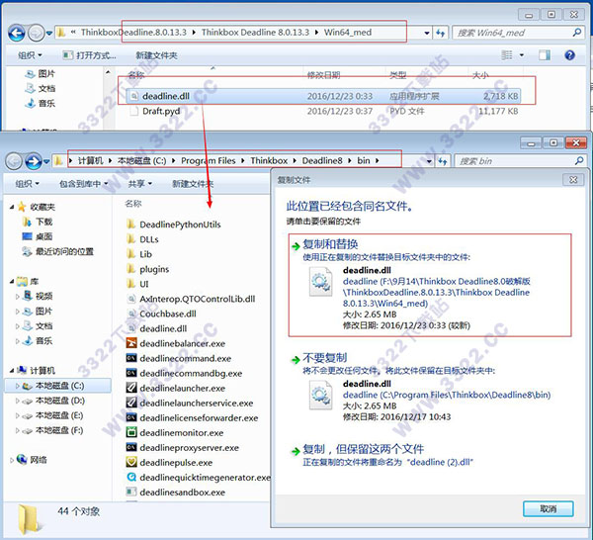Open the address history dropdown in the bin window
The height and width of the screenshot is (540, 593).
(429, 161)
